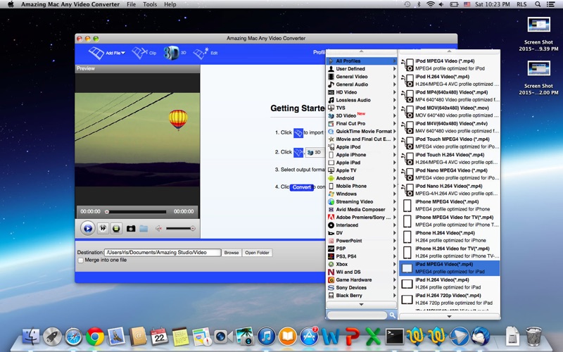The width and height of the screenshot is (563, 352).
Task: Choose Android in profile list
Action: 362,178
